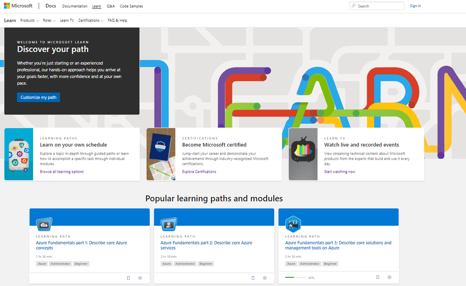Viewport: 466px width, 286px height.
Task: Click Beginner tag on part 3 card
Action: pos(330,264)
